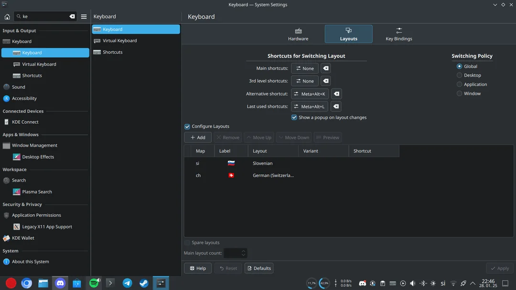The height and width of the screenshot is (290, 516).
Task: Switch to the Hardware tab
Action: point(298,34)
